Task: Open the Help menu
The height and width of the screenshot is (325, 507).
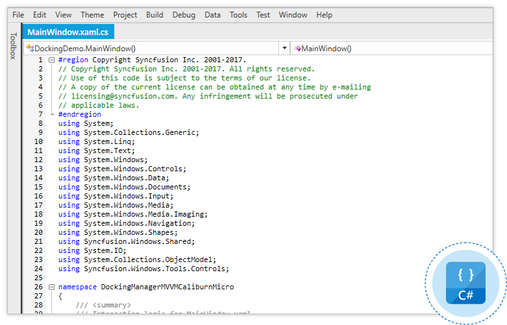Action: [x=324, y=15]
